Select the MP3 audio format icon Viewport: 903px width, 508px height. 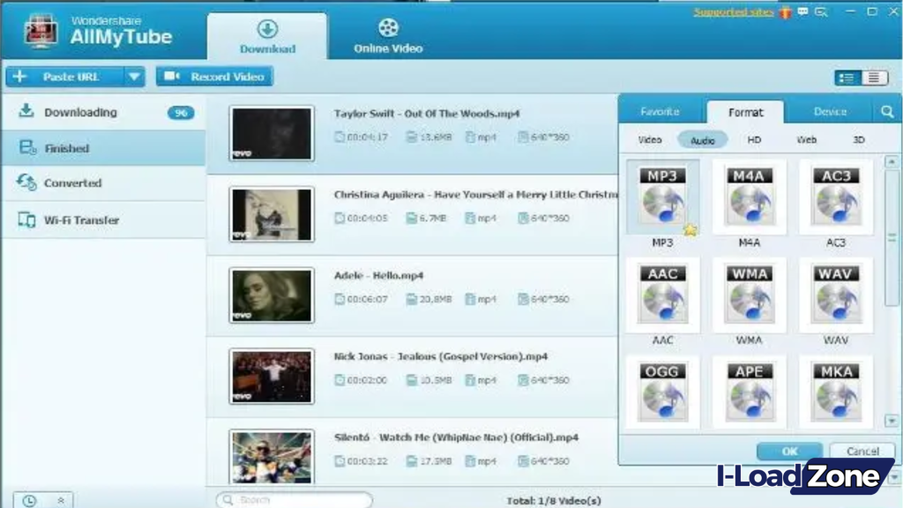tap(662, 197)
